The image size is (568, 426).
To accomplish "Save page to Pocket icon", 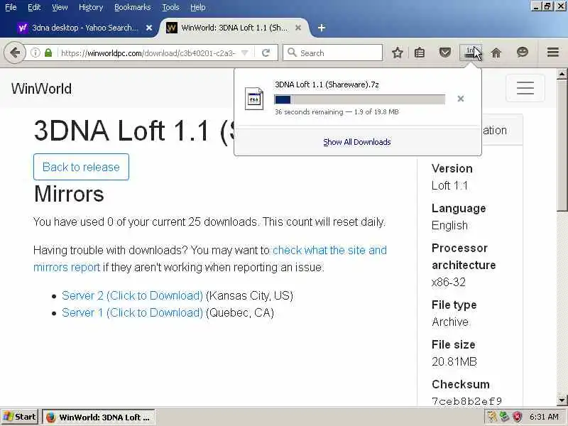I will point(445,53).
